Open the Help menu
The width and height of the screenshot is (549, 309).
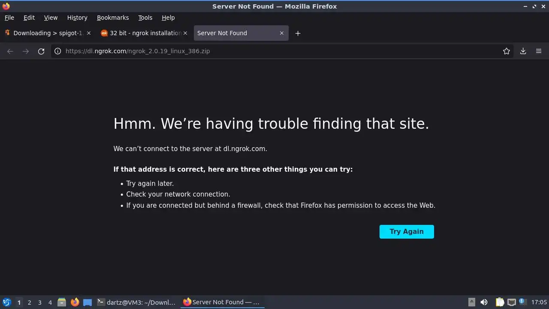168,18
